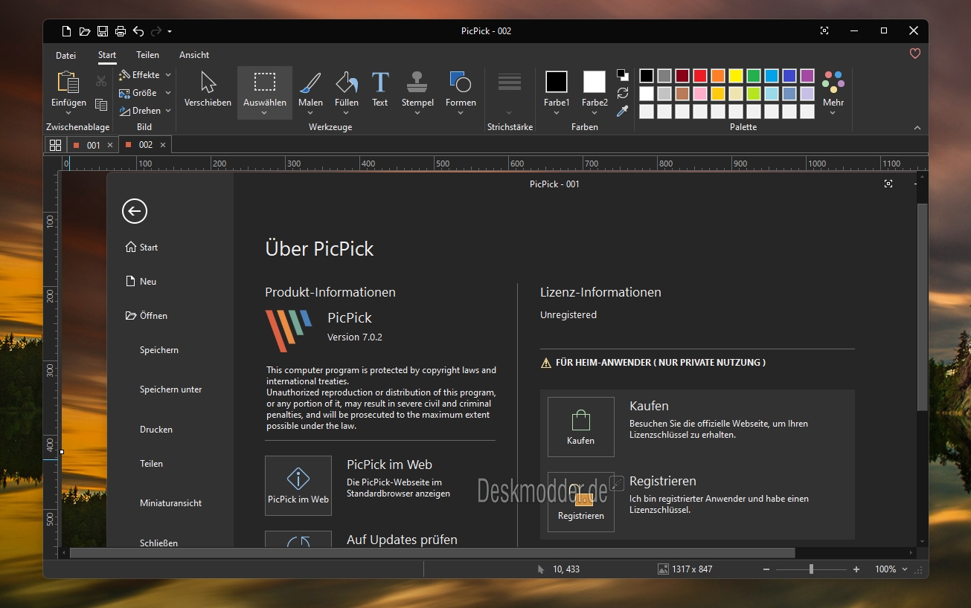
Task: Swap Farbe1 and Farbe2 with the rotate icon
Action: pos(623,93)
